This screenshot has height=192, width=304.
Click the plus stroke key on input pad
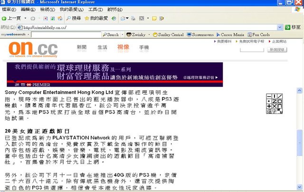(x=269, y=106)
